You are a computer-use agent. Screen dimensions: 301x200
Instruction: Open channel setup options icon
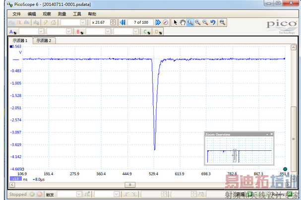(36, 22)
